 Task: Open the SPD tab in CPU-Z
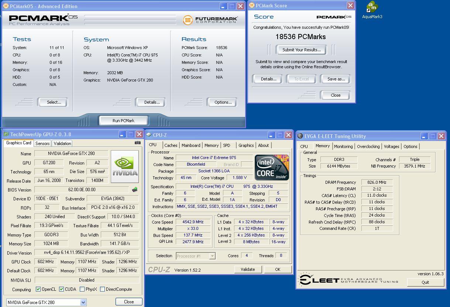[227, 145]
